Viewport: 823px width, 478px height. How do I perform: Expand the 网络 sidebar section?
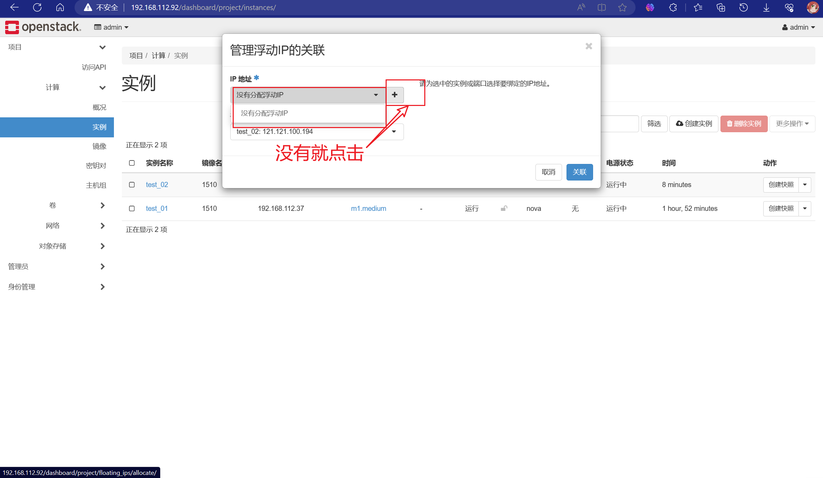click(52, 225)
